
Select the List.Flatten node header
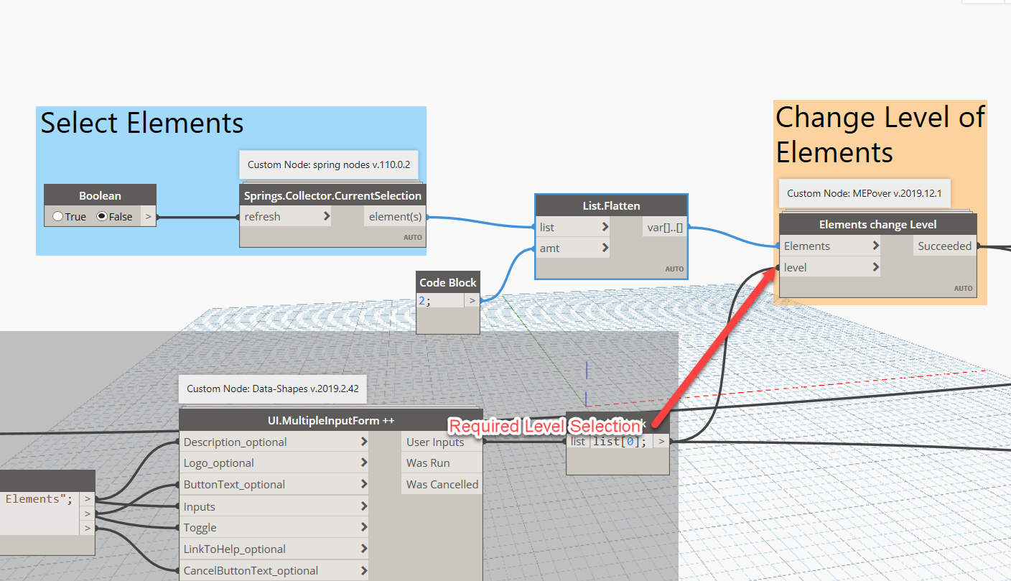[610, 205]
